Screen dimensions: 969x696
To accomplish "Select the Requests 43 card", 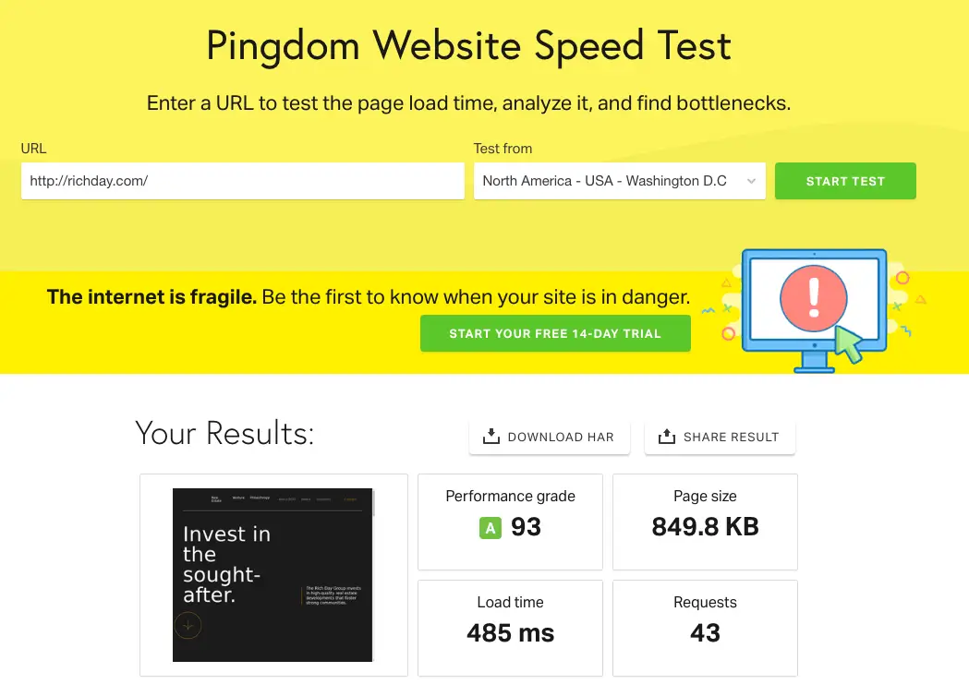I will (x=705, y=628).
